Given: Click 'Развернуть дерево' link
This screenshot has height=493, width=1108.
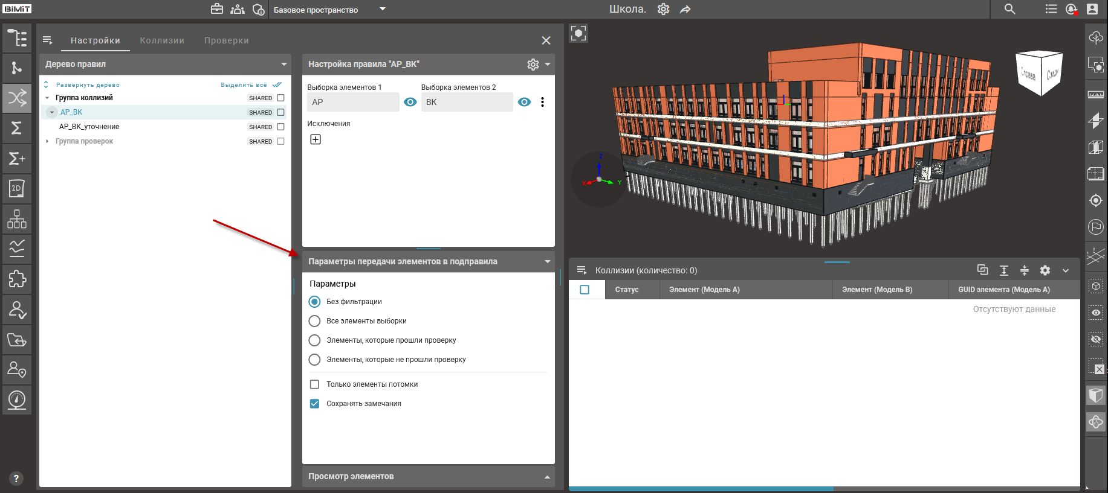Looking at the screenshot, I should click(87, 85).
